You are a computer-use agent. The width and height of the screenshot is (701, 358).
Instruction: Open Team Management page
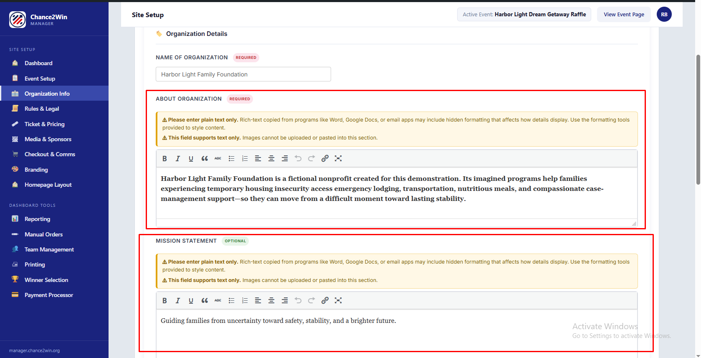tap(54, 249)
